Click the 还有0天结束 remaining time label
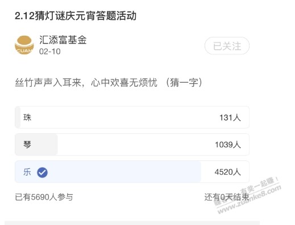This screenshot has width=295, height=225. click(x=227, y=197)
